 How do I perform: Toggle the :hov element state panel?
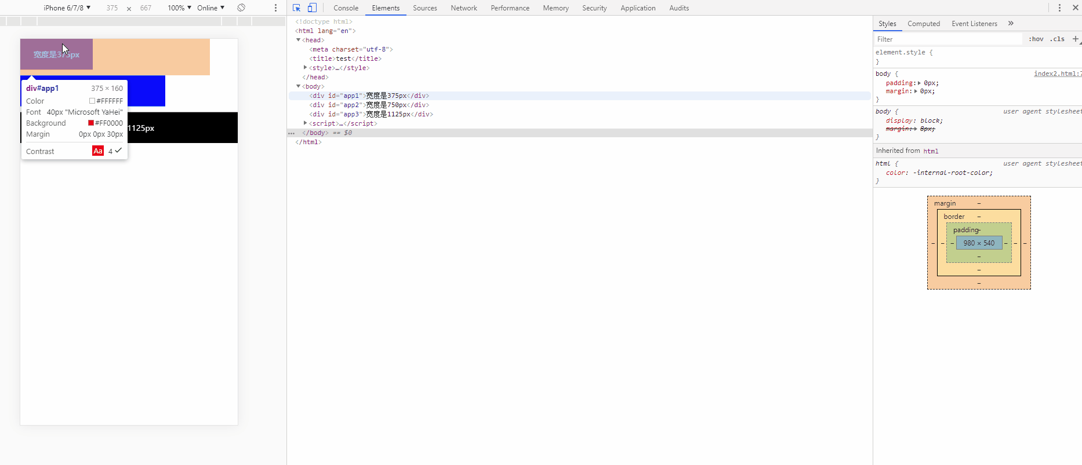point(1036,39)
